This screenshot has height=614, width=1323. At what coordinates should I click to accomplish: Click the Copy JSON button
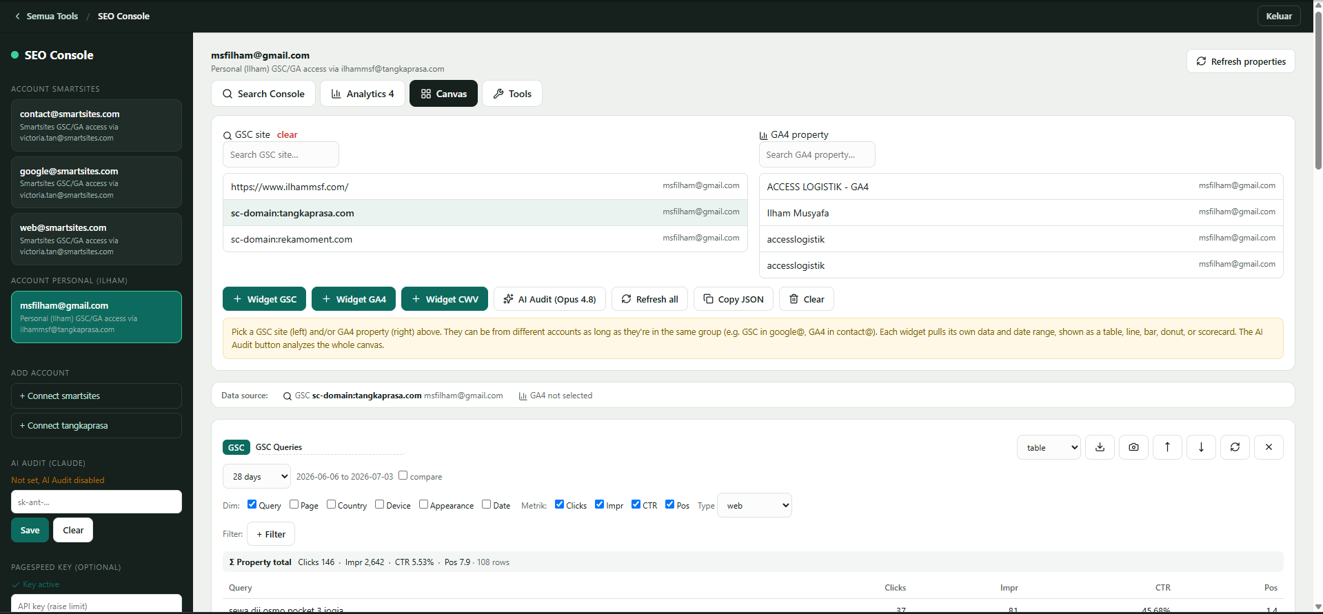click(x=733, y=299)
